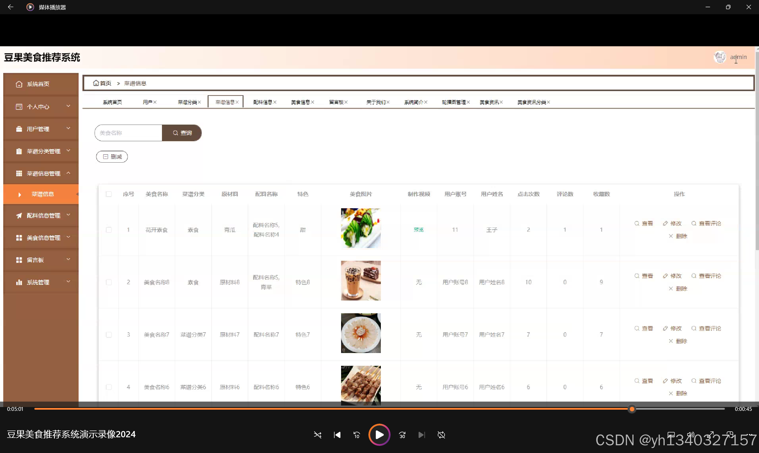The height and width of the screenshot is (453, 759).
Task: Click the 首页 home breadcrumb icon
Action: tap(96, 83)
